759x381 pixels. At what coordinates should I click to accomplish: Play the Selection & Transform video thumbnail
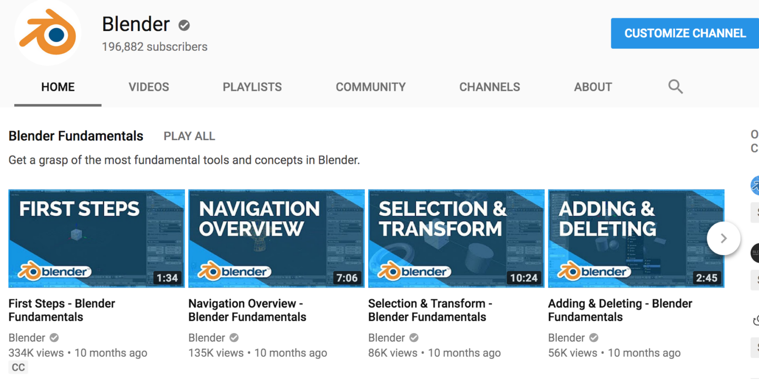click(x=457, y=238)
